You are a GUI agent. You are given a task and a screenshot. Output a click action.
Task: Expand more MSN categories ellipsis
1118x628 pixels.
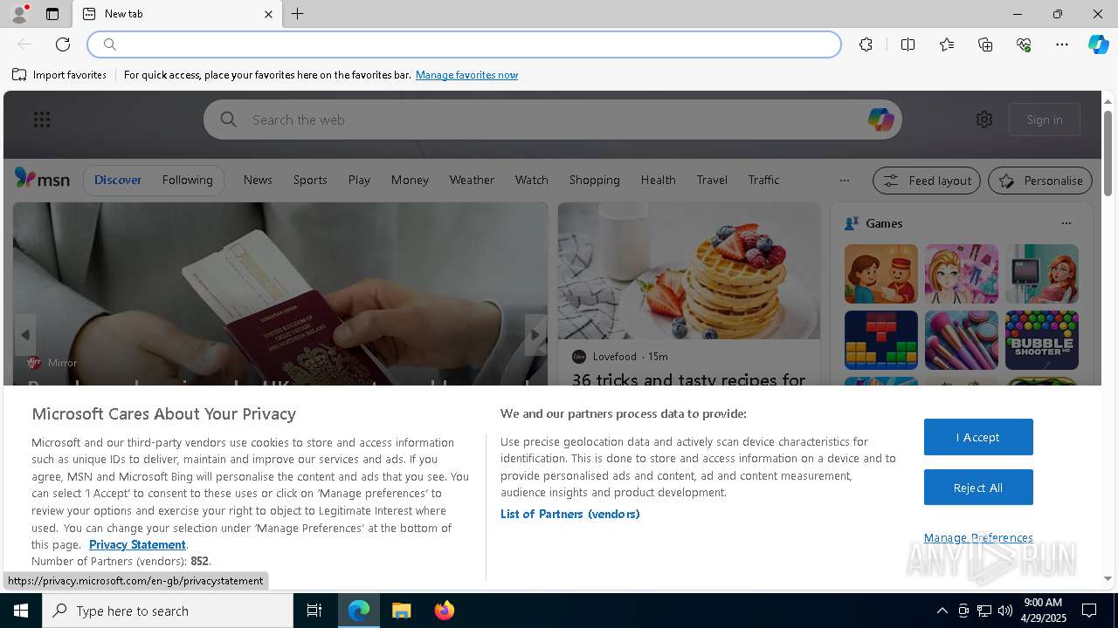844,181
